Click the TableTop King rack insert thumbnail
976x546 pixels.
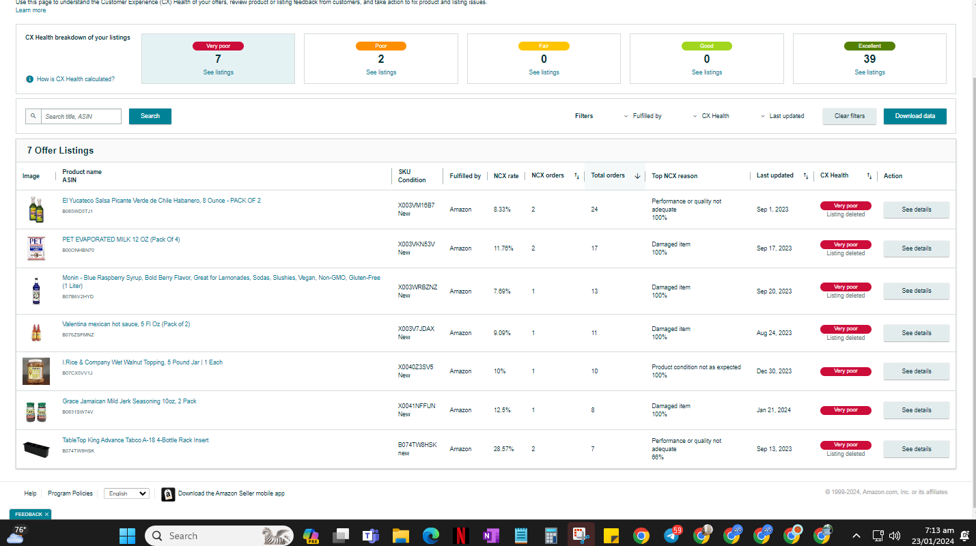(36, 449)
